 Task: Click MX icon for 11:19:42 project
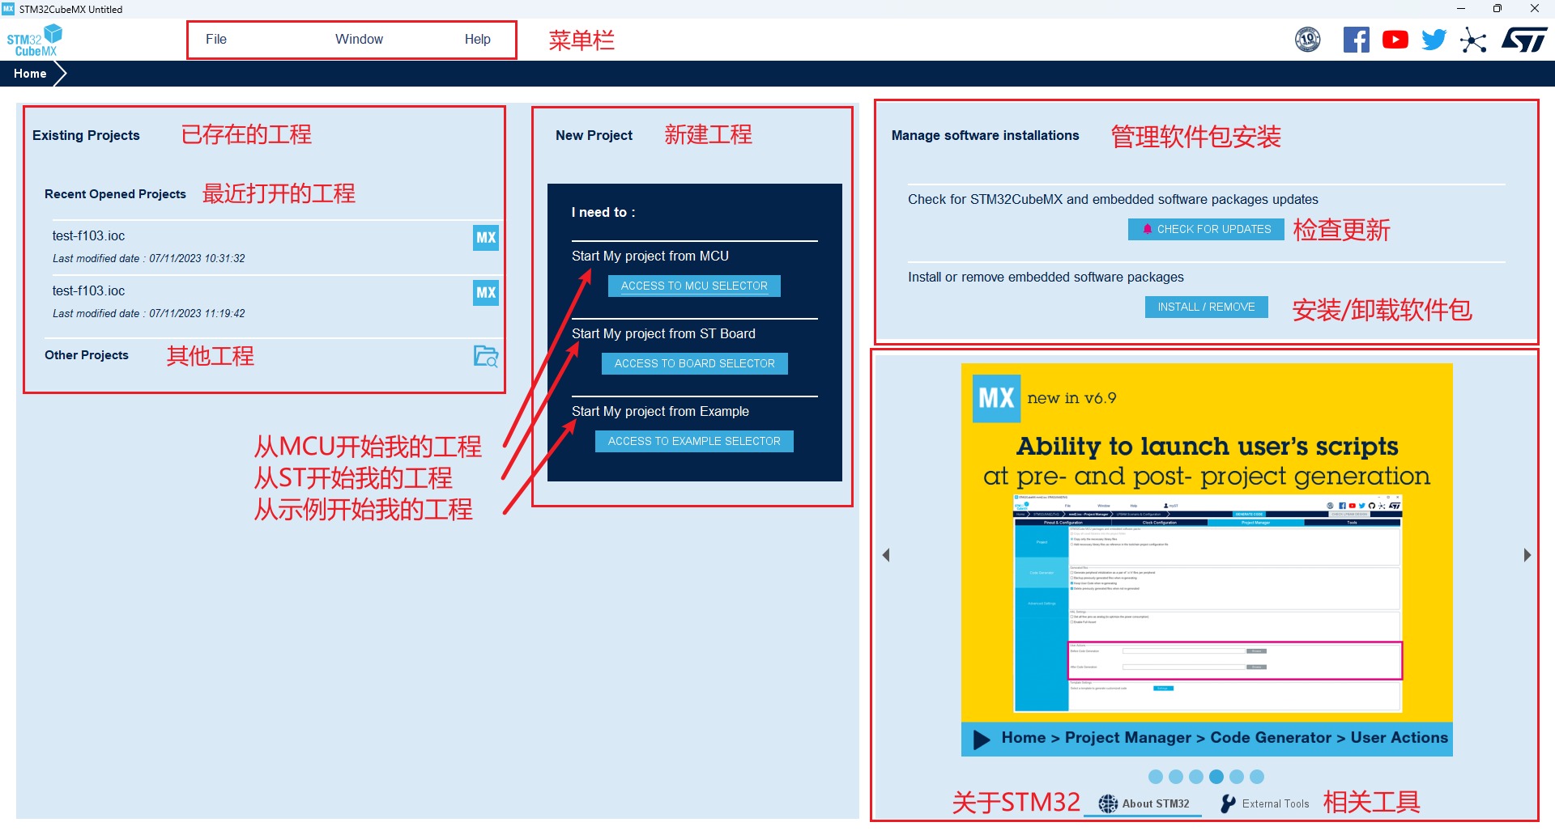[486, 293]
